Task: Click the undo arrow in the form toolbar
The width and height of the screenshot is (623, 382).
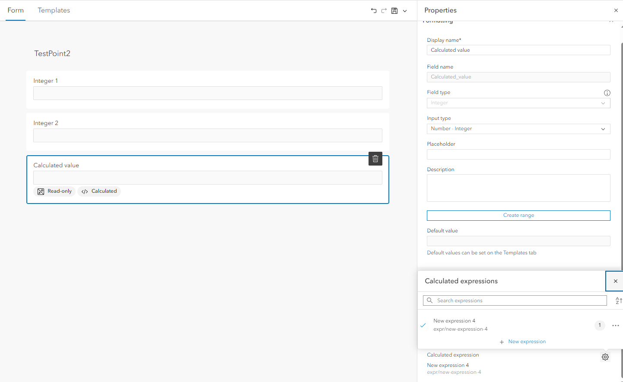Action: (374, 11)
